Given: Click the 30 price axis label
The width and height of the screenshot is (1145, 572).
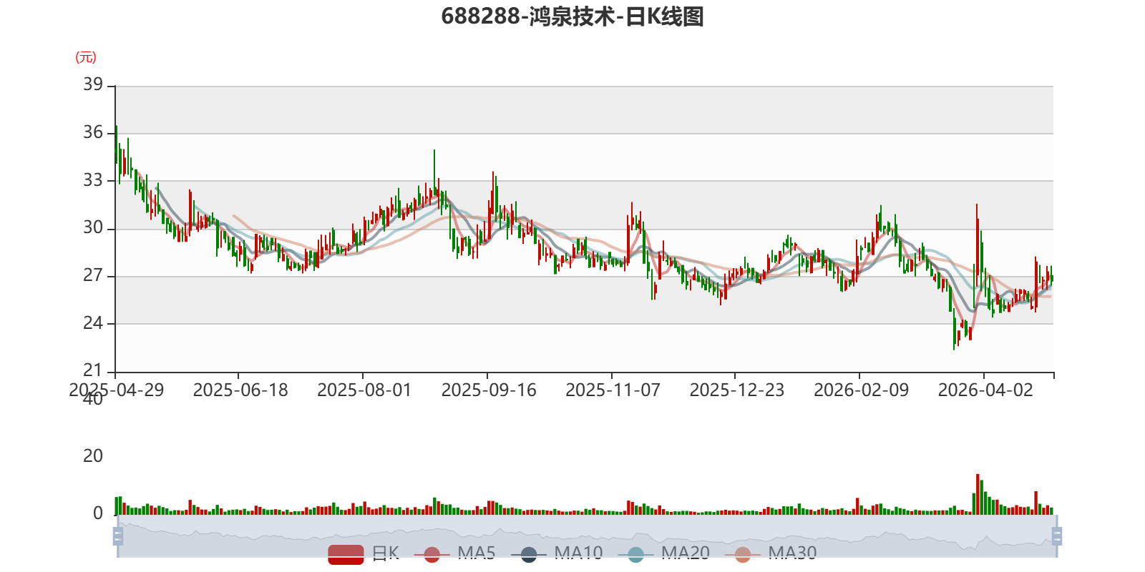Looking at the screenshot, I should 93,228.
